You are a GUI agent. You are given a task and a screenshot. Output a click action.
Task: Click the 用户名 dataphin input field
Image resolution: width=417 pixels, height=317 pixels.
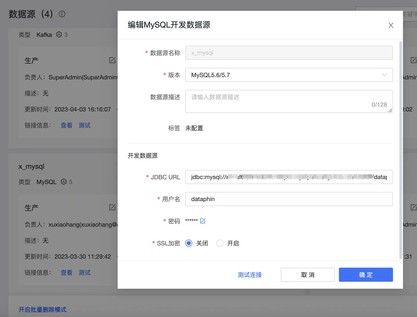289,199
